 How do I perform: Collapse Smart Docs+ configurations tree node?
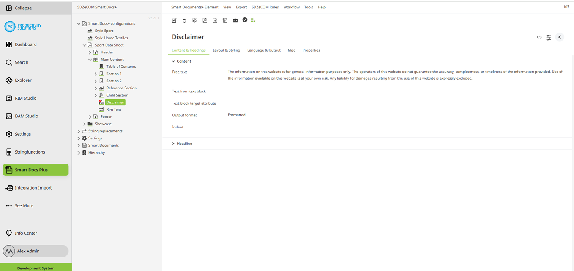pyautogui.click(x=79, y=23)
